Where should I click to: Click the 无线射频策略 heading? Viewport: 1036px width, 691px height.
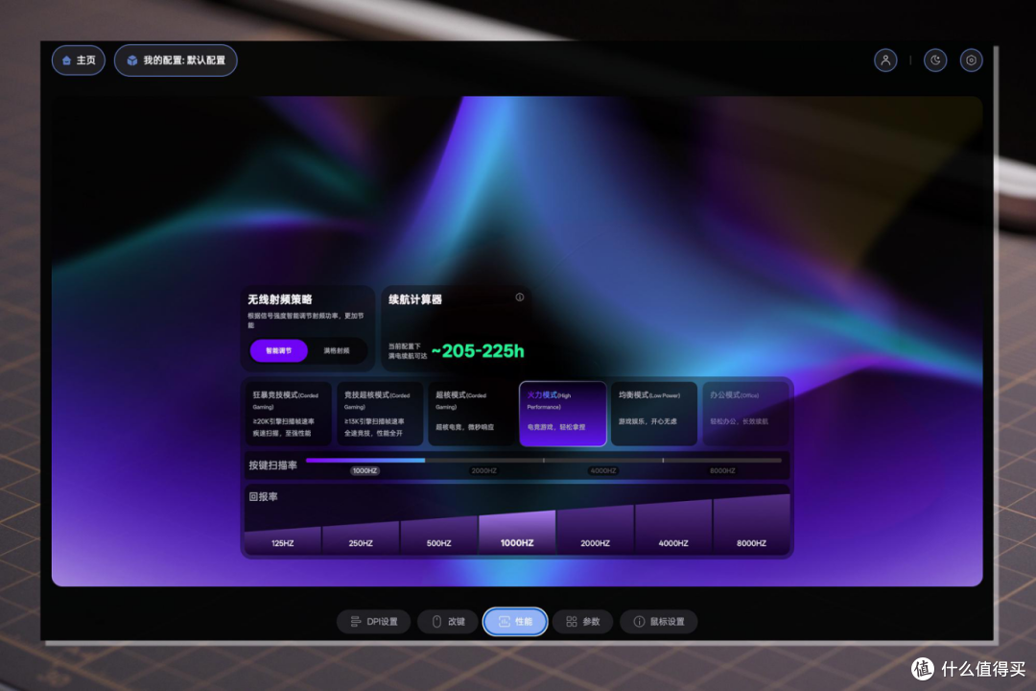[280, 299]
